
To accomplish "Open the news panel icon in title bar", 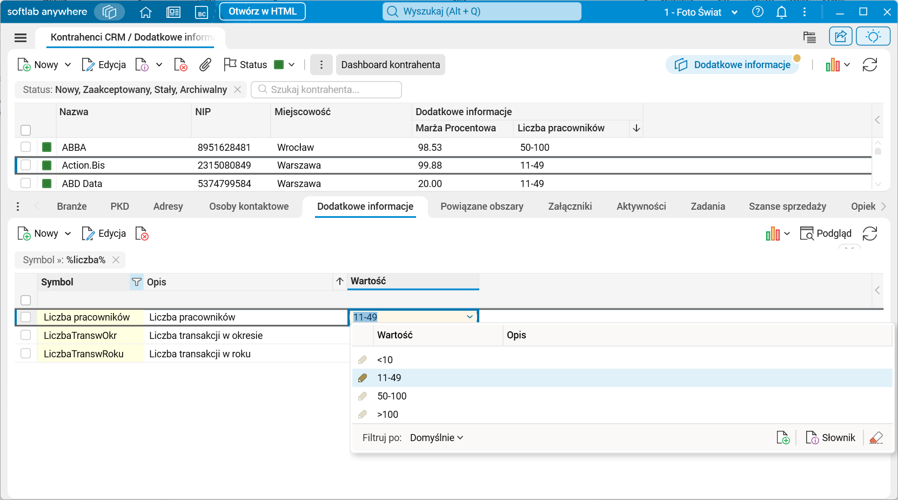I will pos(173,12).
